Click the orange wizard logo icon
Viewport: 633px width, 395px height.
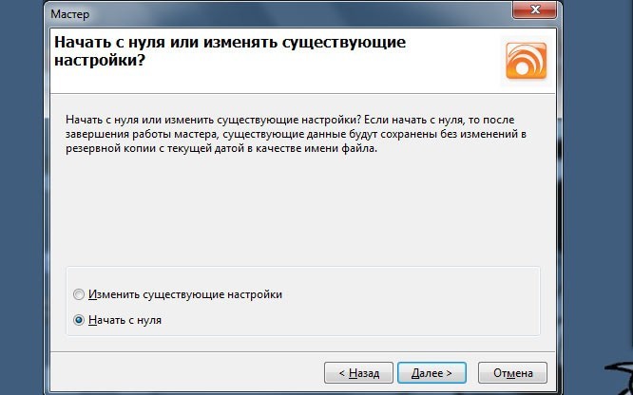(x=525, y=63)
